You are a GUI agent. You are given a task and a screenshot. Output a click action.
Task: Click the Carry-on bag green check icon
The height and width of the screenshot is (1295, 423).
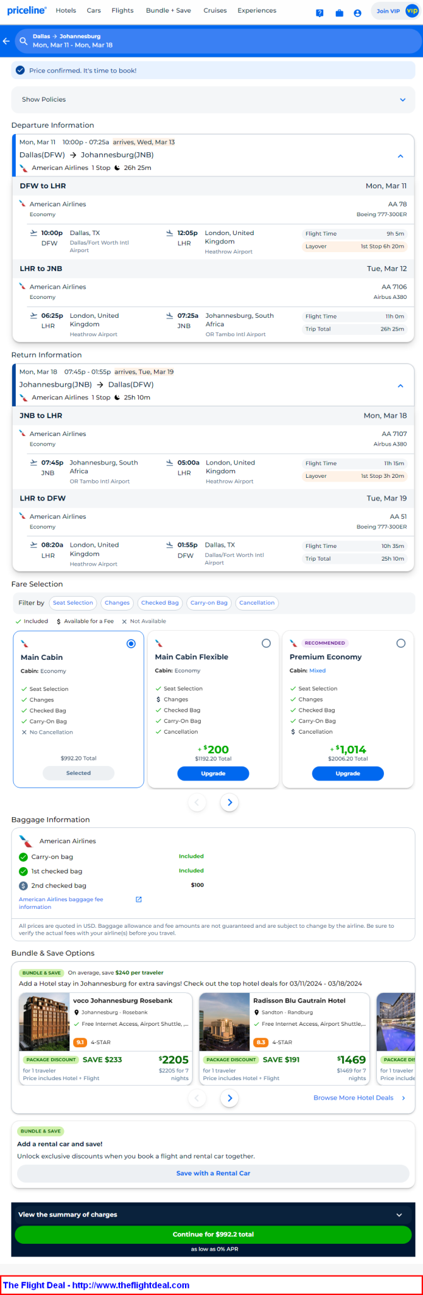[x=23, y=857]
